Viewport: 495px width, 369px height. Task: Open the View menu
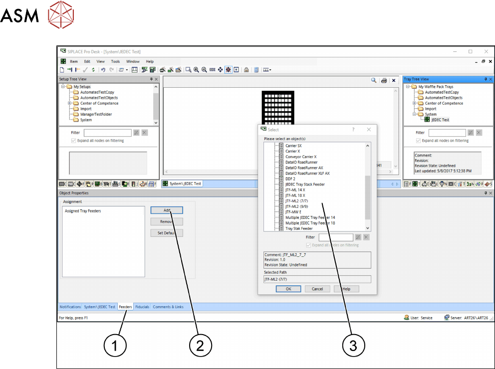click(x=100, y=61)
